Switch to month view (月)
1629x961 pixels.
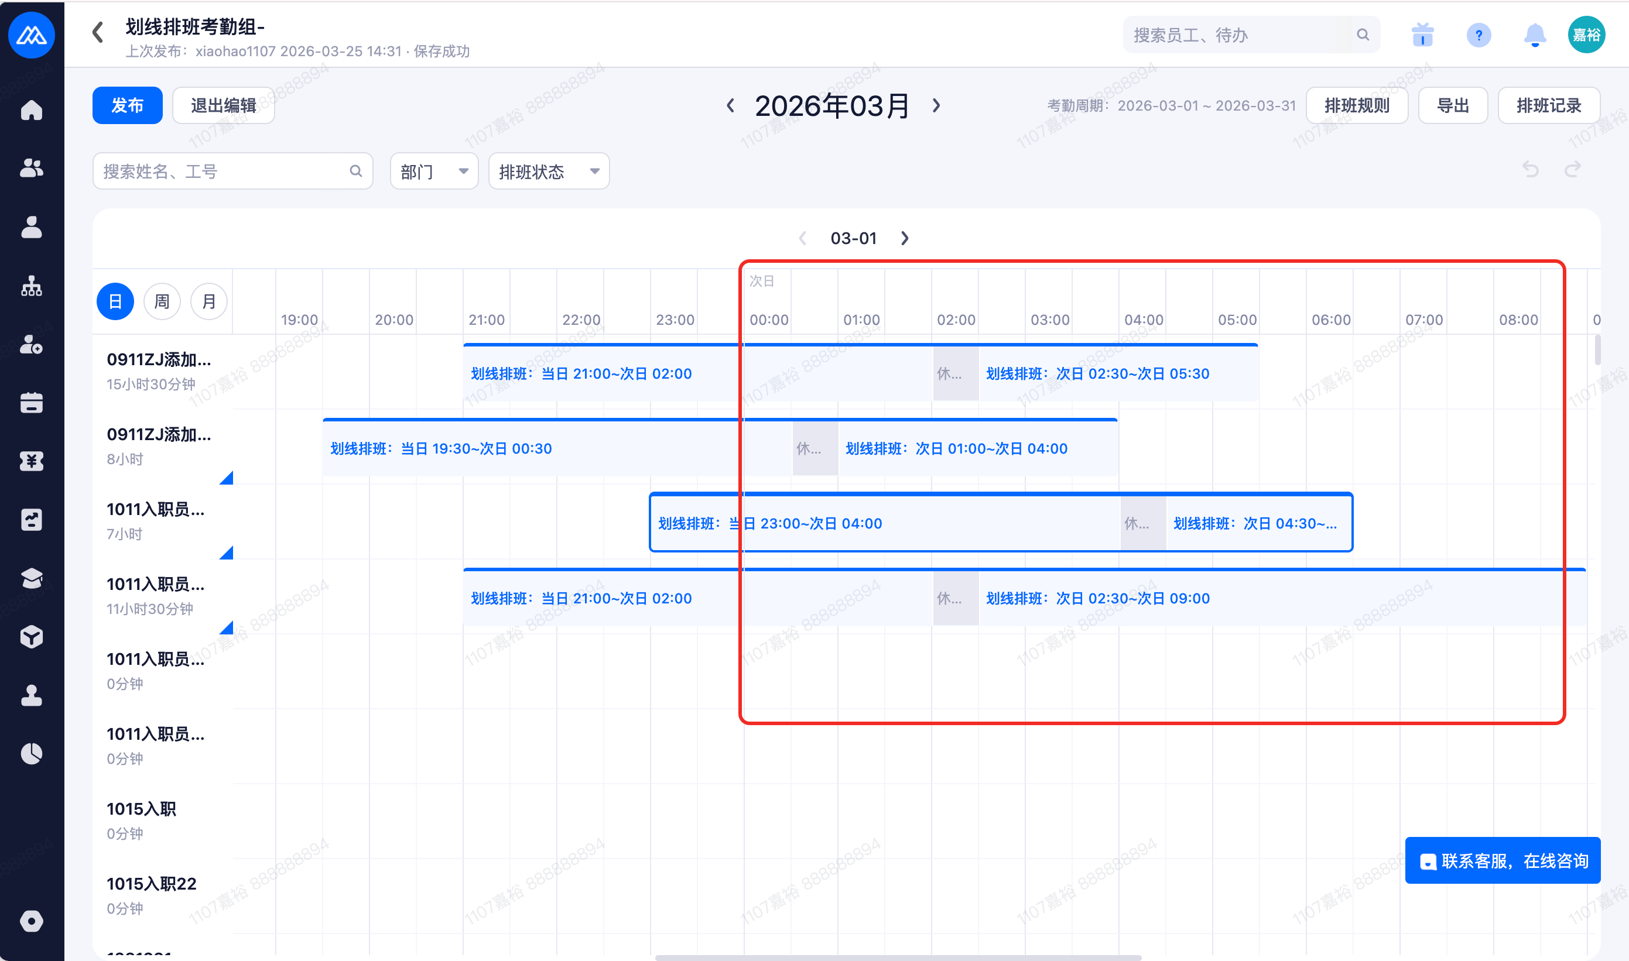coord(208,301)
